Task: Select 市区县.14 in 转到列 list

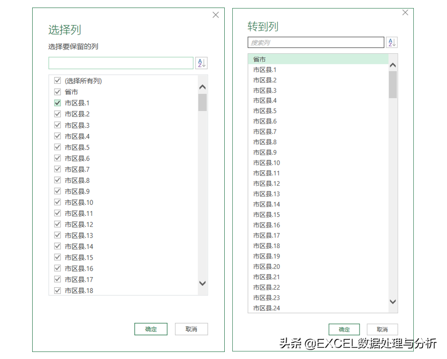Action: point(318,204)
